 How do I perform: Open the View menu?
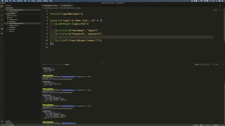point(25,1)
